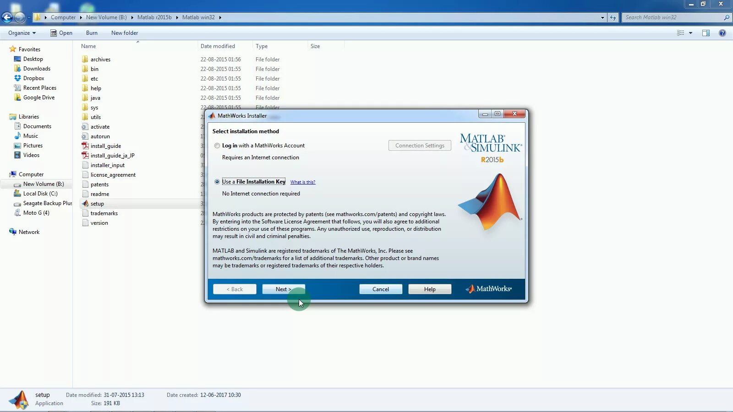
Task: Open Recent Places in Favorites
Action: 40,88
